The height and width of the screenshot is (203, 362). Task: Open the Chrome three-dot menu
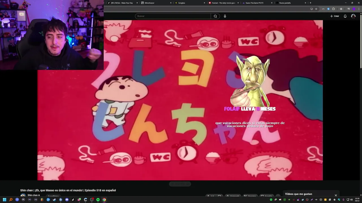tap(359, 9)
